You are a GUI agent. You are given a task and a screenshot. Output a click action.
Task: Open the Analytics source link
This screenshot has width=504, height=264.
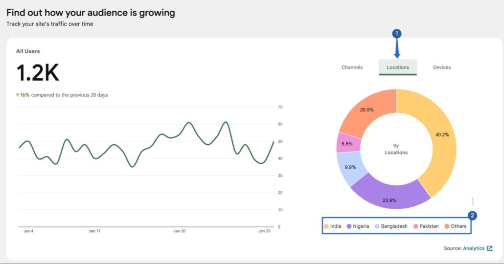tap(474, 248)
